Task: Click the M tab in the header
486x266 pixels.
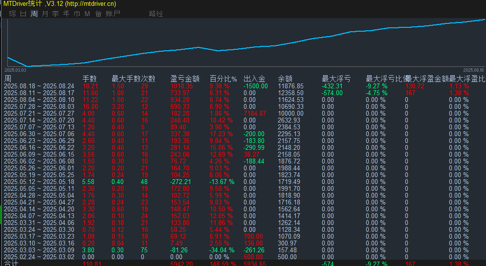Action: (x=87, y=14)
